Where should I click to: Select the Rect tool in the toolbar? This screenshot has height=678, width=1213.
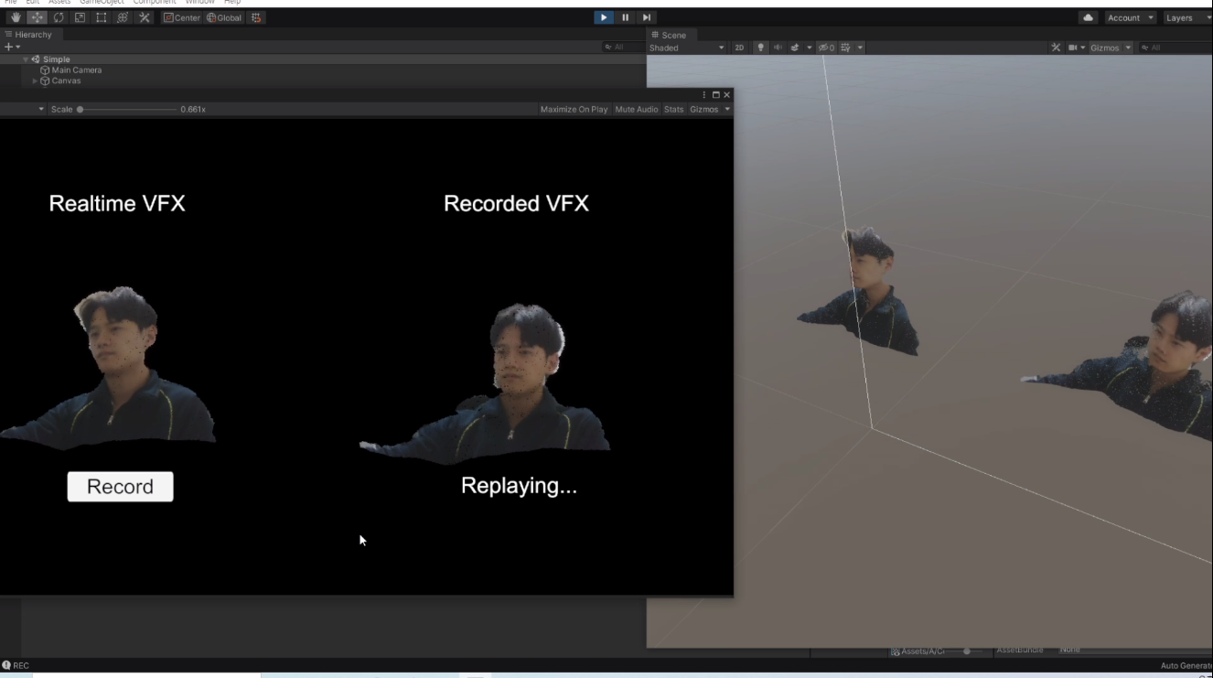[x=101, y=17]
